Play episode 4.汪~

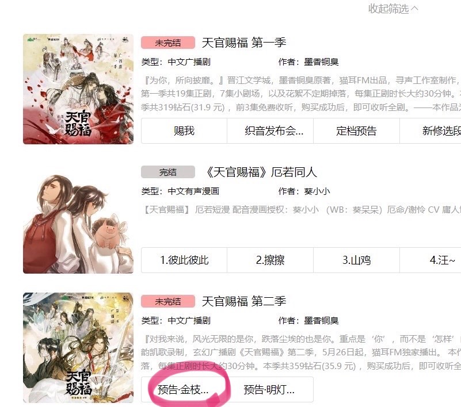(430, 260)
